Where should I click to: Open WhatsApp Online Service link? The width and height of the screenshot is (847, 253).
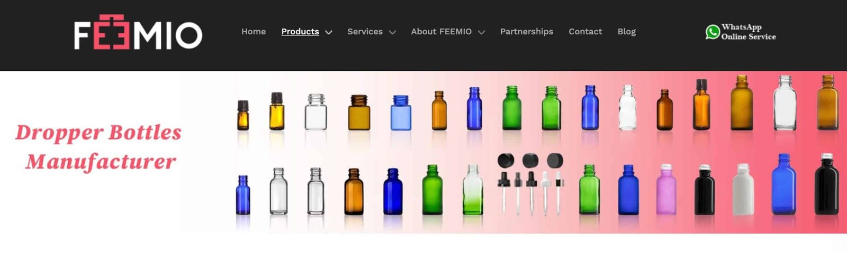741,32
